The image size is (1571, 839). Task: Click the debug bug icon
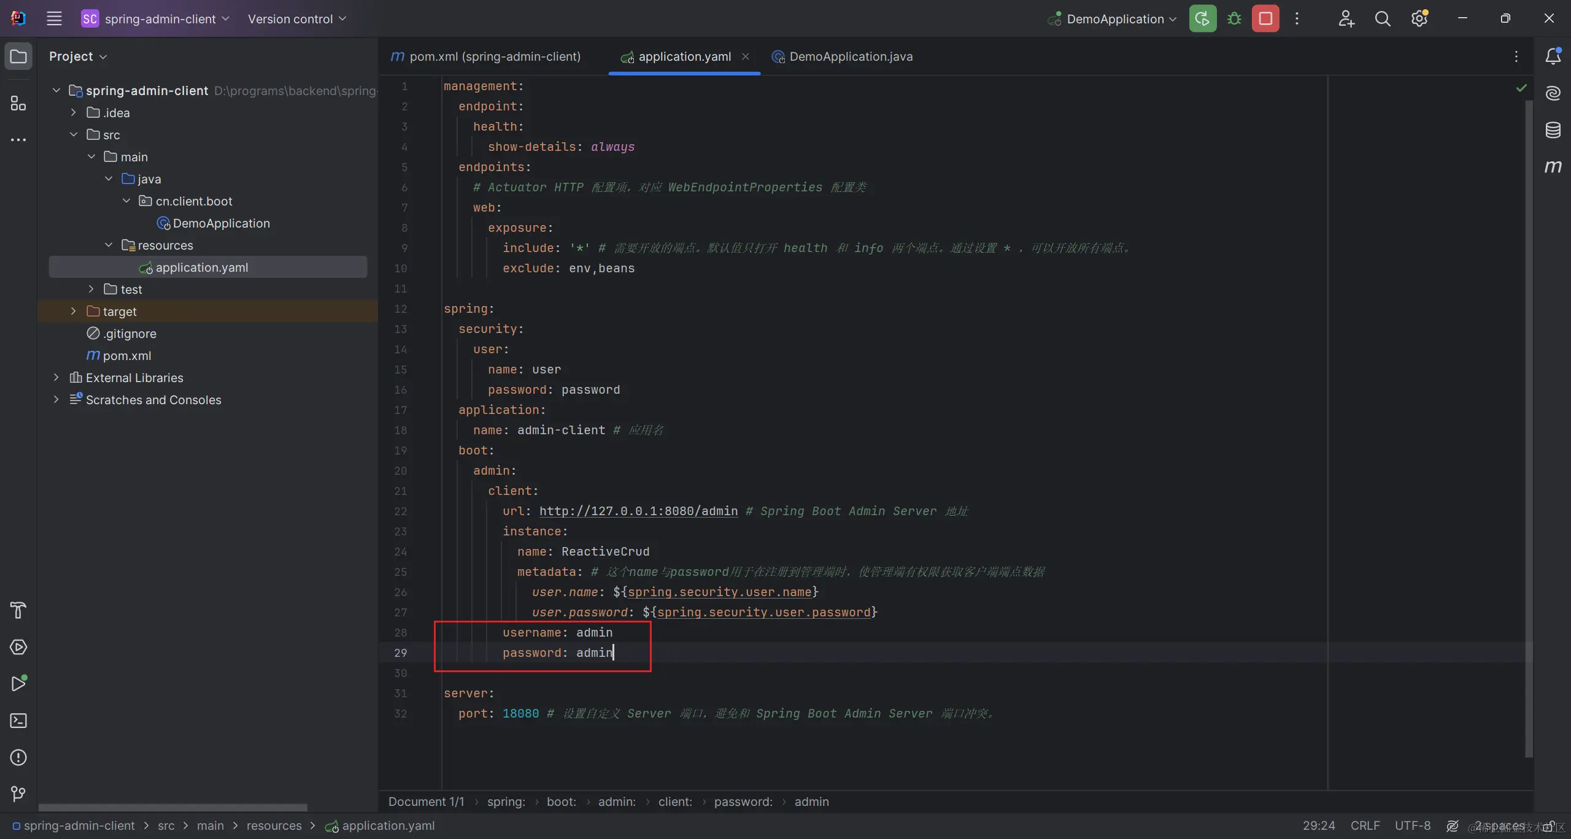[x=1234, y=18]
